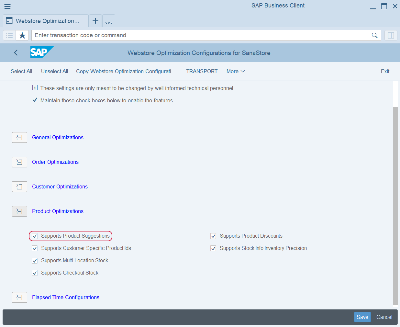The height and width of the screenshot is (327, 400).
Task: Expand Elapsed Time Configurations section button
Action: [19, 297]
